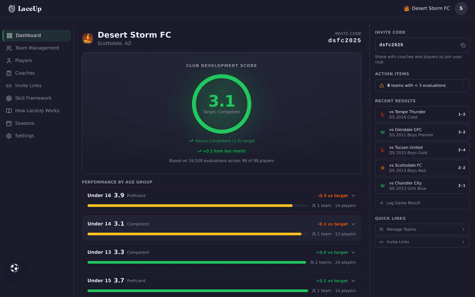Screen dimensions: 475x297
Task: Click Desert Storm FC badge in top bar
Action: coord(406,9)
